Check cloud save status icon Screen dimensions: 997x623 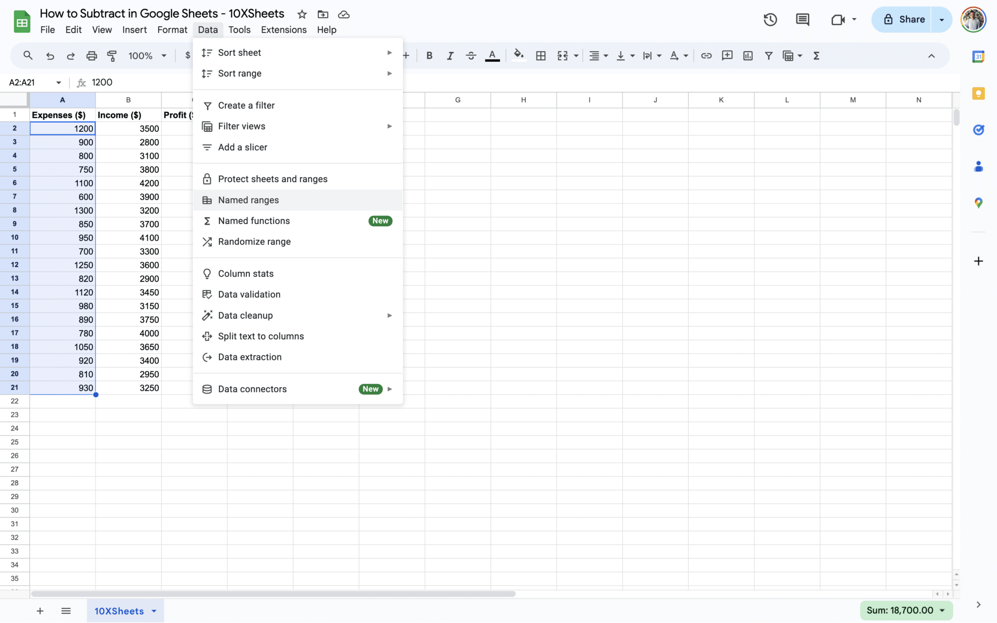coord(344,14)
